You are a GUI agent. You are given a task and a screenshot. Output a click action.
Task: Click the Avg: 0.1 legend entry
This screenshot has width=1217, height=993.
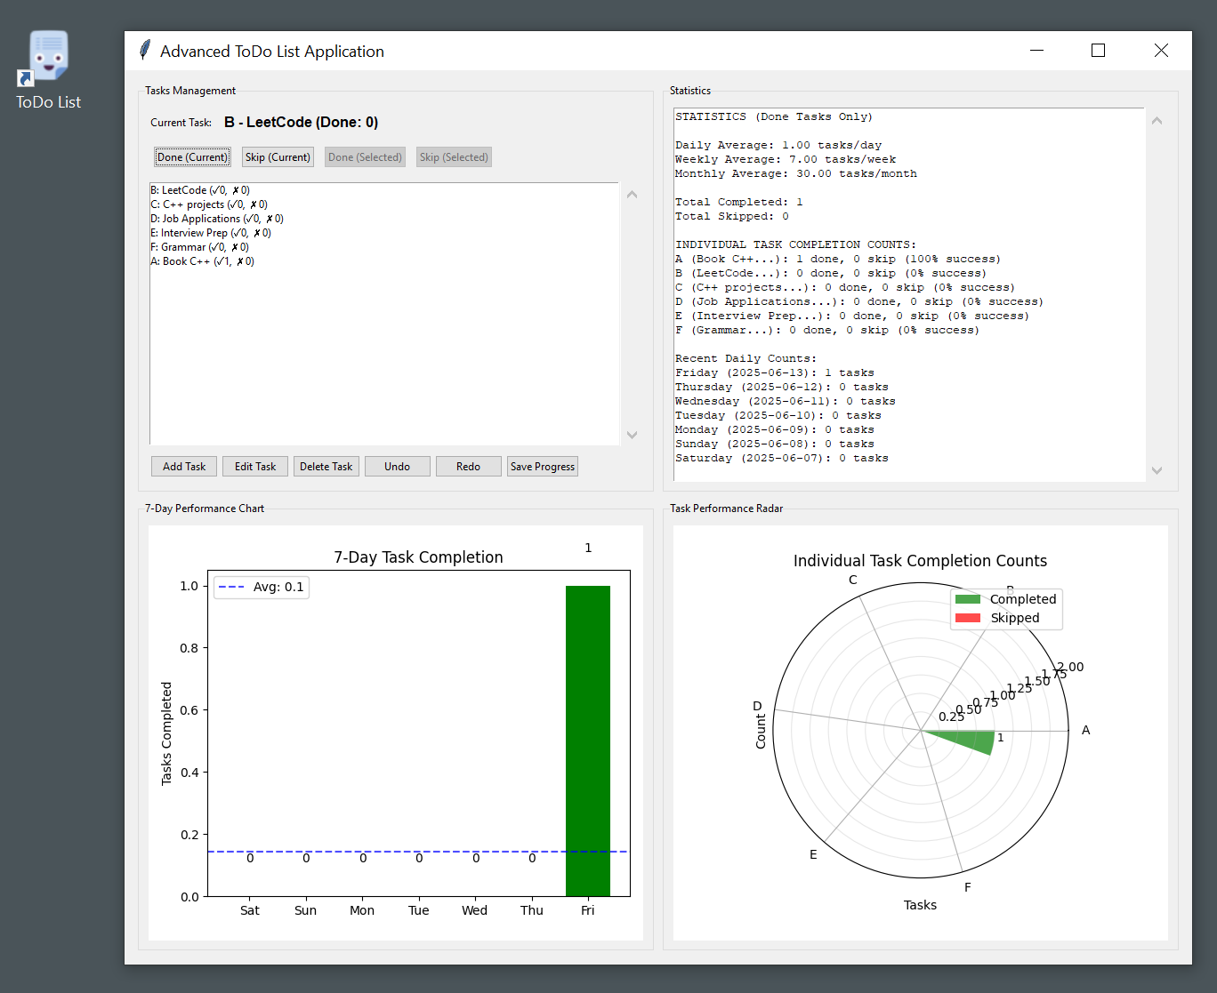261,587
